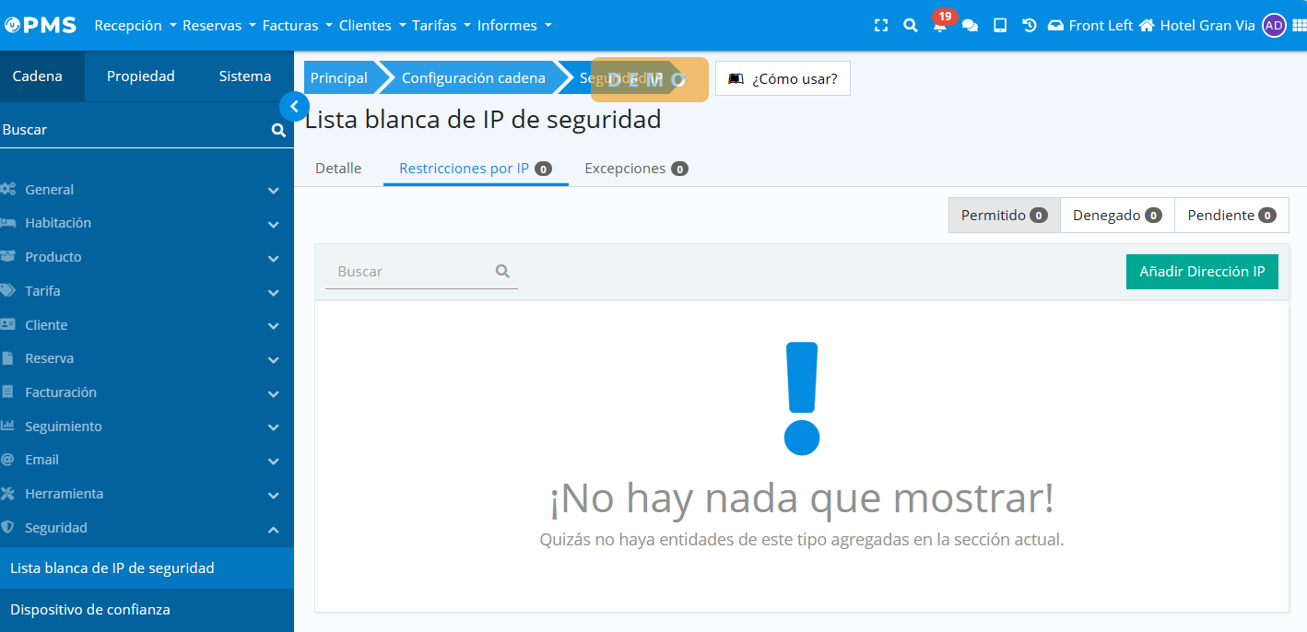
Task: Filter by Denegado status
Action: (1117, 215)
